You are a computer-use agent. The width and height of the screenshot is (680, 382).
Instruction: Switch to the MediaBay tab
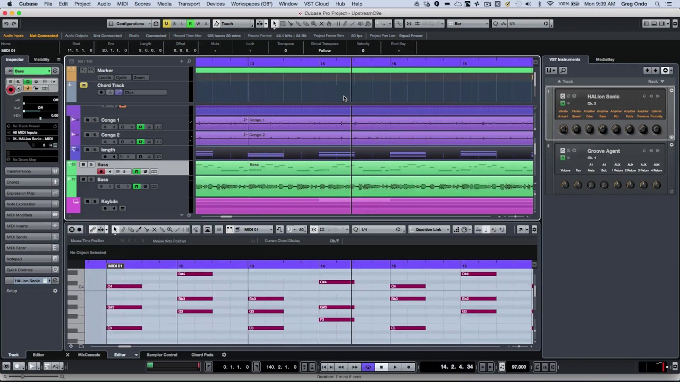[605, 59]
